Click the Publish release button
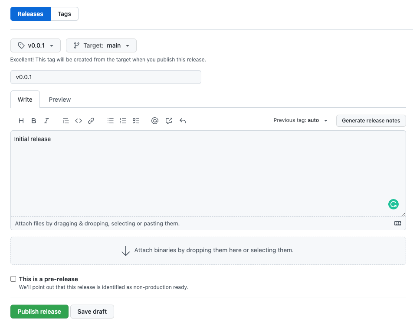Image resolution: width=413 pixels, height=331 pixels. [39, 312]
